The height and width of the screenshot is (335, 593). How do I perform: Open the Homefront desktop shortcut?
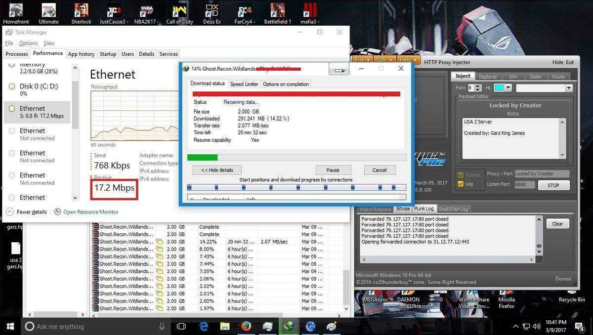pos(16,13)
